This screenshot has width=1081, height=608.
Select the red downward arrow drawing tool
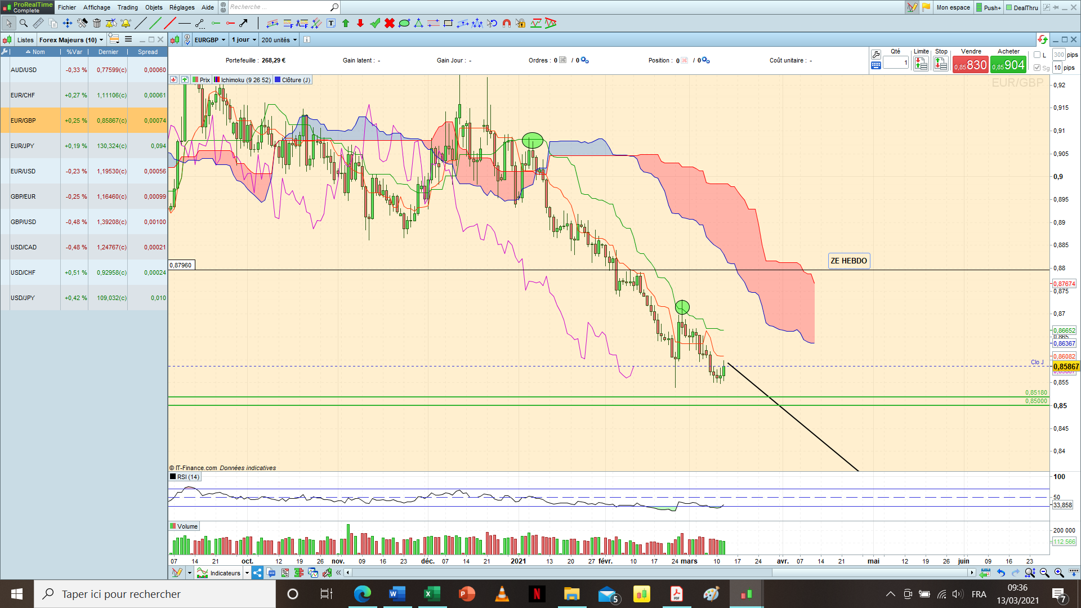coord(360,23)
